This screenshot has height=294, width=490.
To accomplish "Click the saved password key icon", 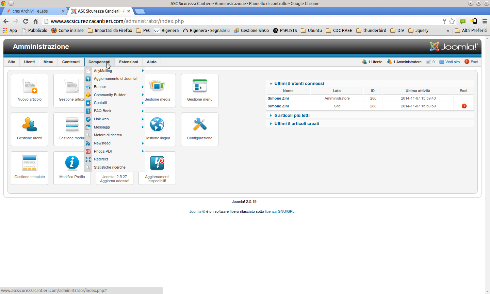I will [444, 21].
